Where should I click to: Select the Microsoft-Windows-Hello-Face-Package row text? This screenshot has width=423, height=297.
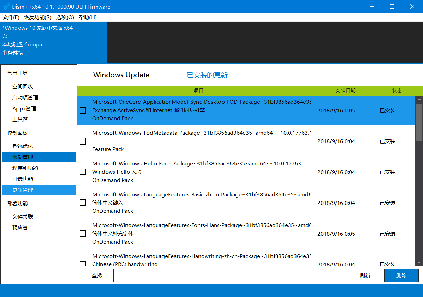pyautogui.click(x=198, y=164)
